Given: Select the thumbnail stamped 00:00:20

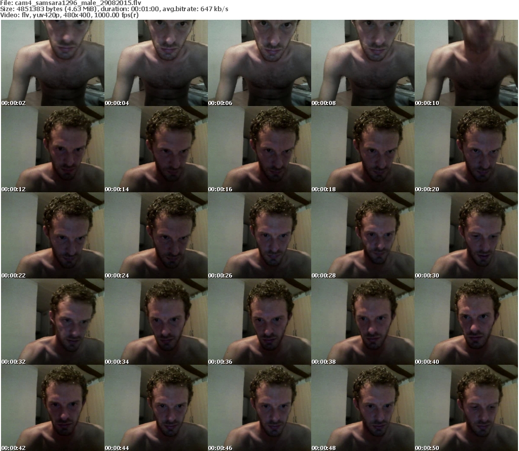Looking at the screenshot, I should 466,149.
